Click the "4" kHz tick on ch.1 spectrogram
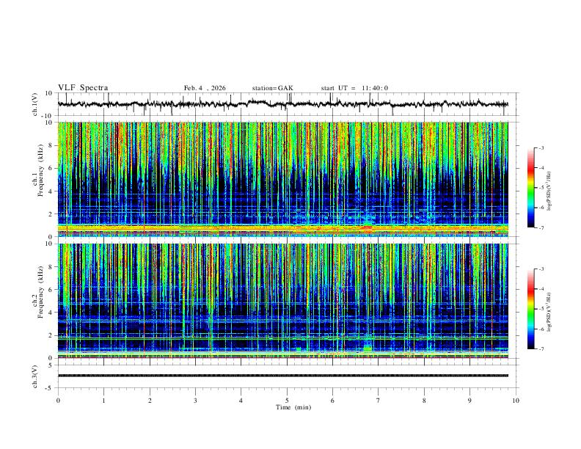 [x=51, y=191]
